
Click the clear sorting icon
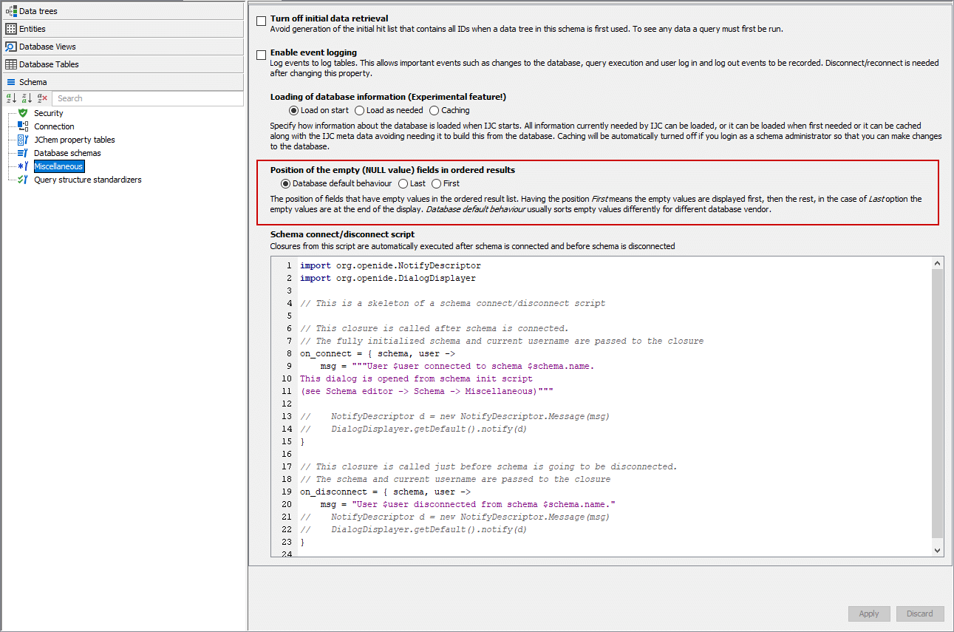(42, 98)
